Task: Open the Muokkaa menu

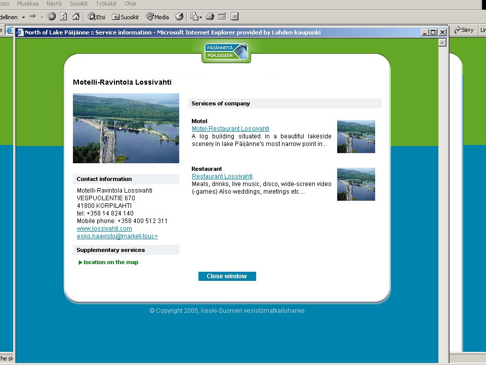Action: [x=28, y=4]
